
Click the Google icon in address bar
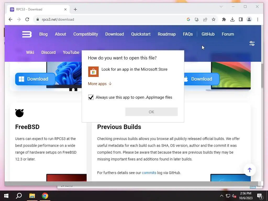pos(188,19)
